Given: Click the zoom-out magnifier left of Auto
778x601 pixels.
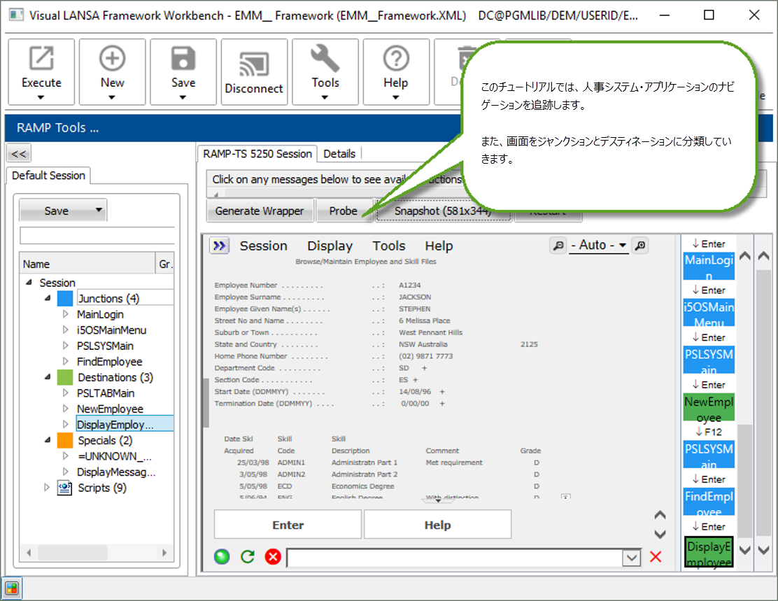Looking at the screenshot, I should (x=558, y=245).
